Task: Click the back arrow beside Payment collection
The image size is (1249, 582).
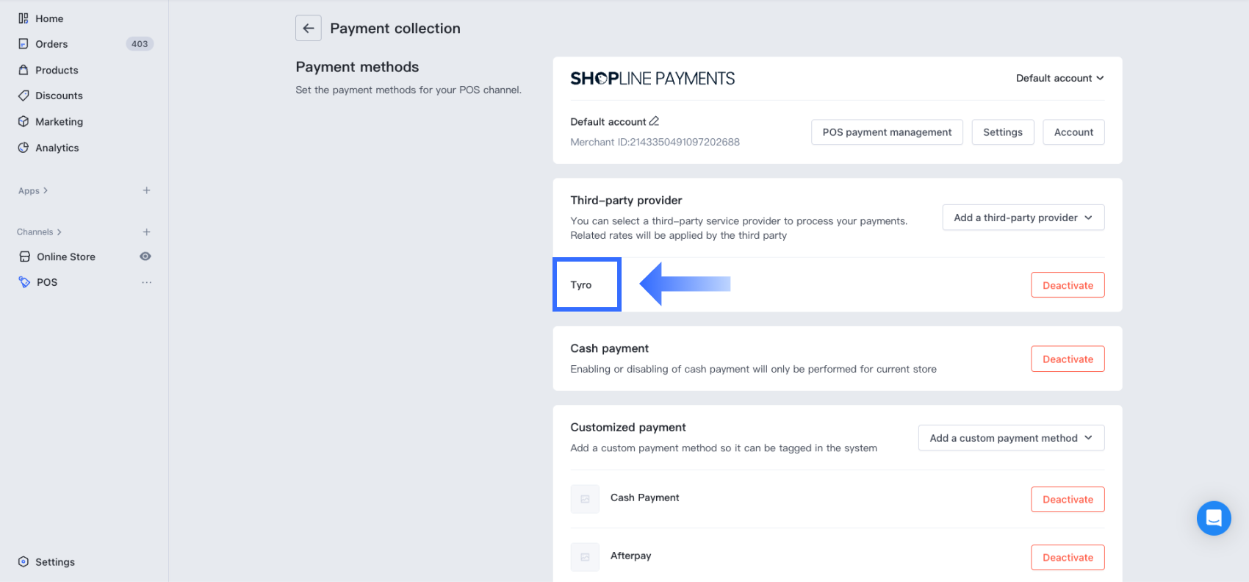Action: pyautogui.click(x=309, y=29)
